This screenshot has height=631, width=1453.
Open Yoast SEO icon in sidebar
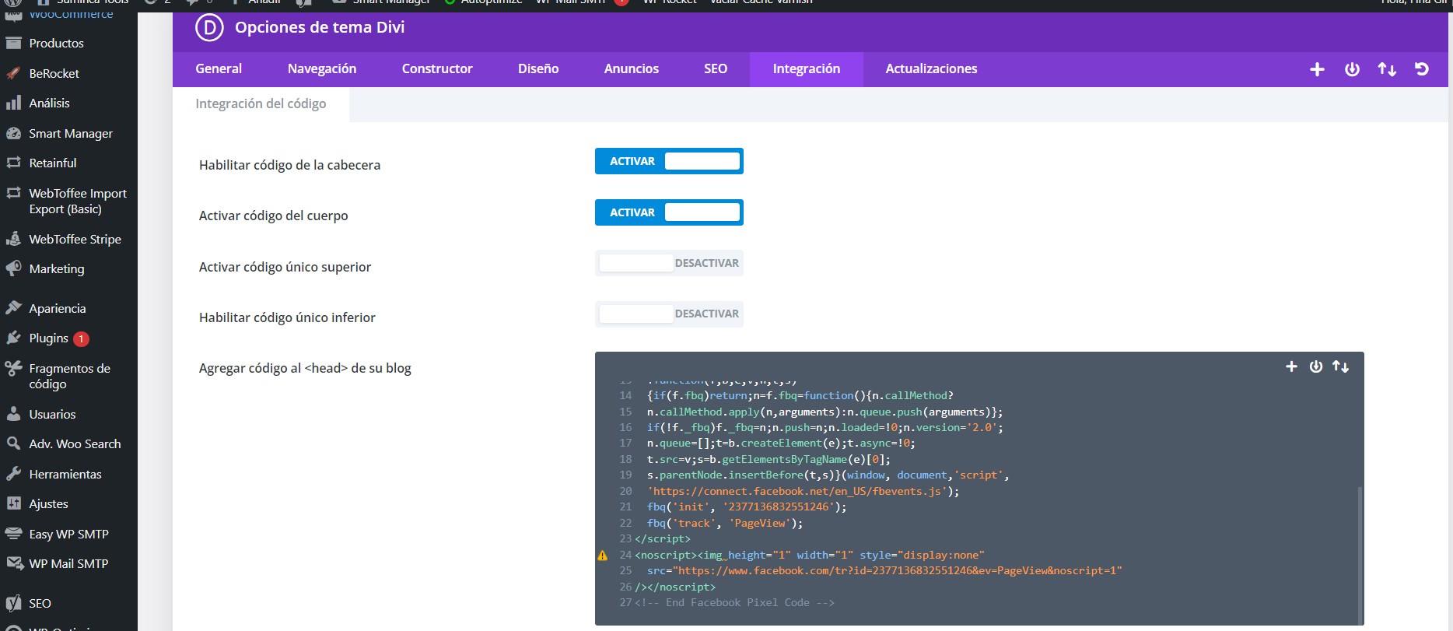tap(13, 603)
